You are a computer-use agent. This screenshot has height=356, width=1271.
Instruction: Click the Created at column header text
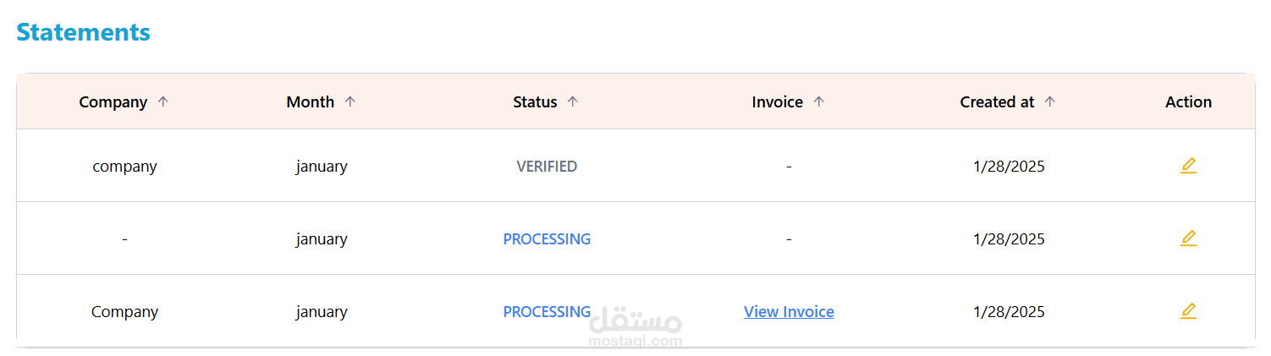[x=997, y=102]
